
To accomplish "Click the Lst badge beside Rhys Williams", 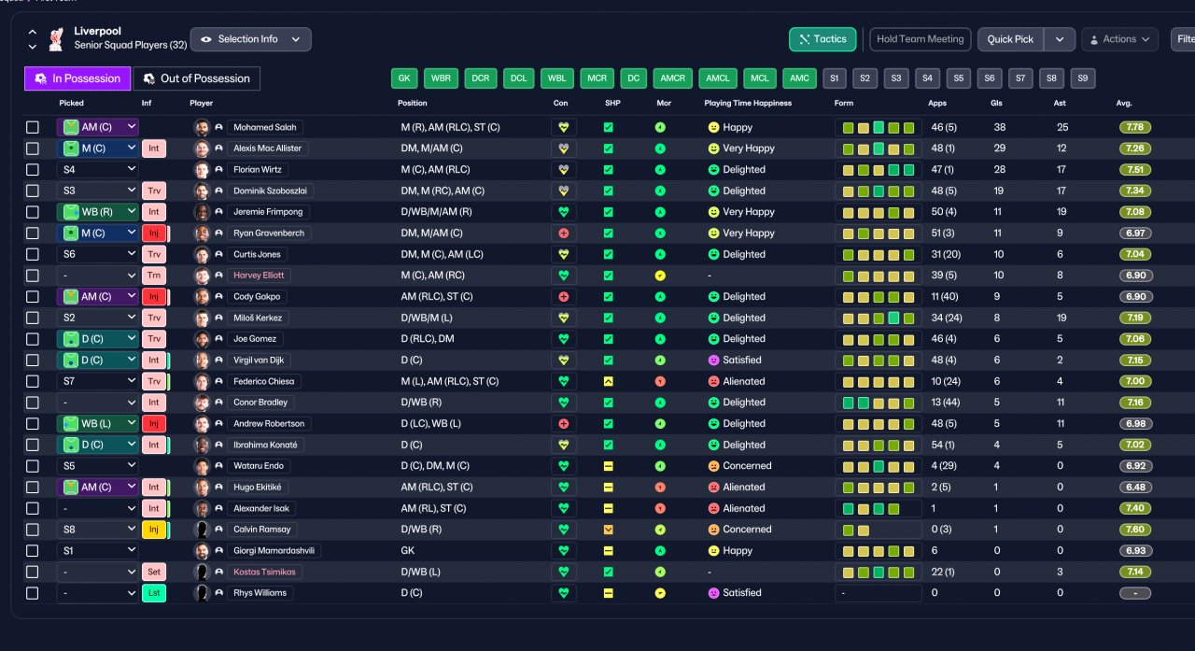I will point(154,593).
